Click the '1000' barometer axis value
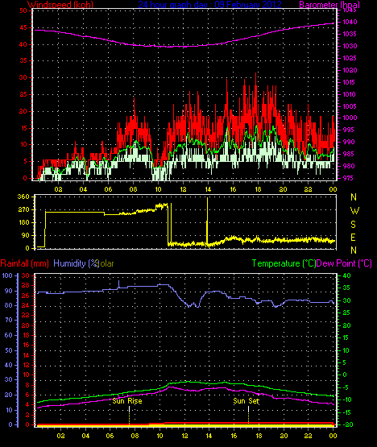Image resolution: width=377 pixels, height=447 pixels. tap(350, 118)
